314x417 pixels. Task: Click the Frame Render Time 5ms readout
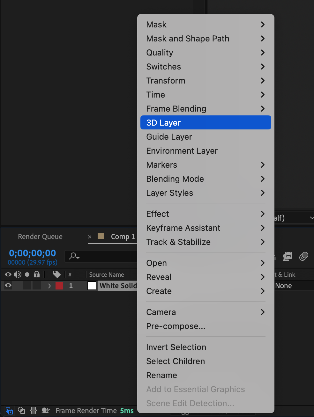(x=94, y=411)
